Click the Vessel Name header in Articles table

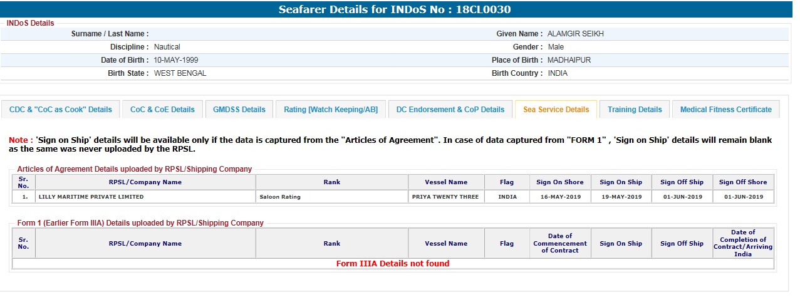(445, 182)
